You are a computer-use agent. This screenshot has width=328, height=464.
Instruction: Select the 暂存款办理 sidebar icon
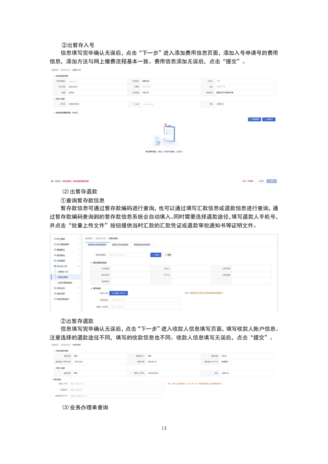point(55,266)
